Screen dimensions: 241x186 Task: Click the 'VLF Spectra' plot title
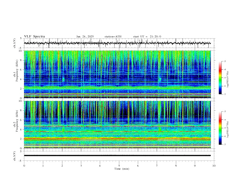(34, 36)
